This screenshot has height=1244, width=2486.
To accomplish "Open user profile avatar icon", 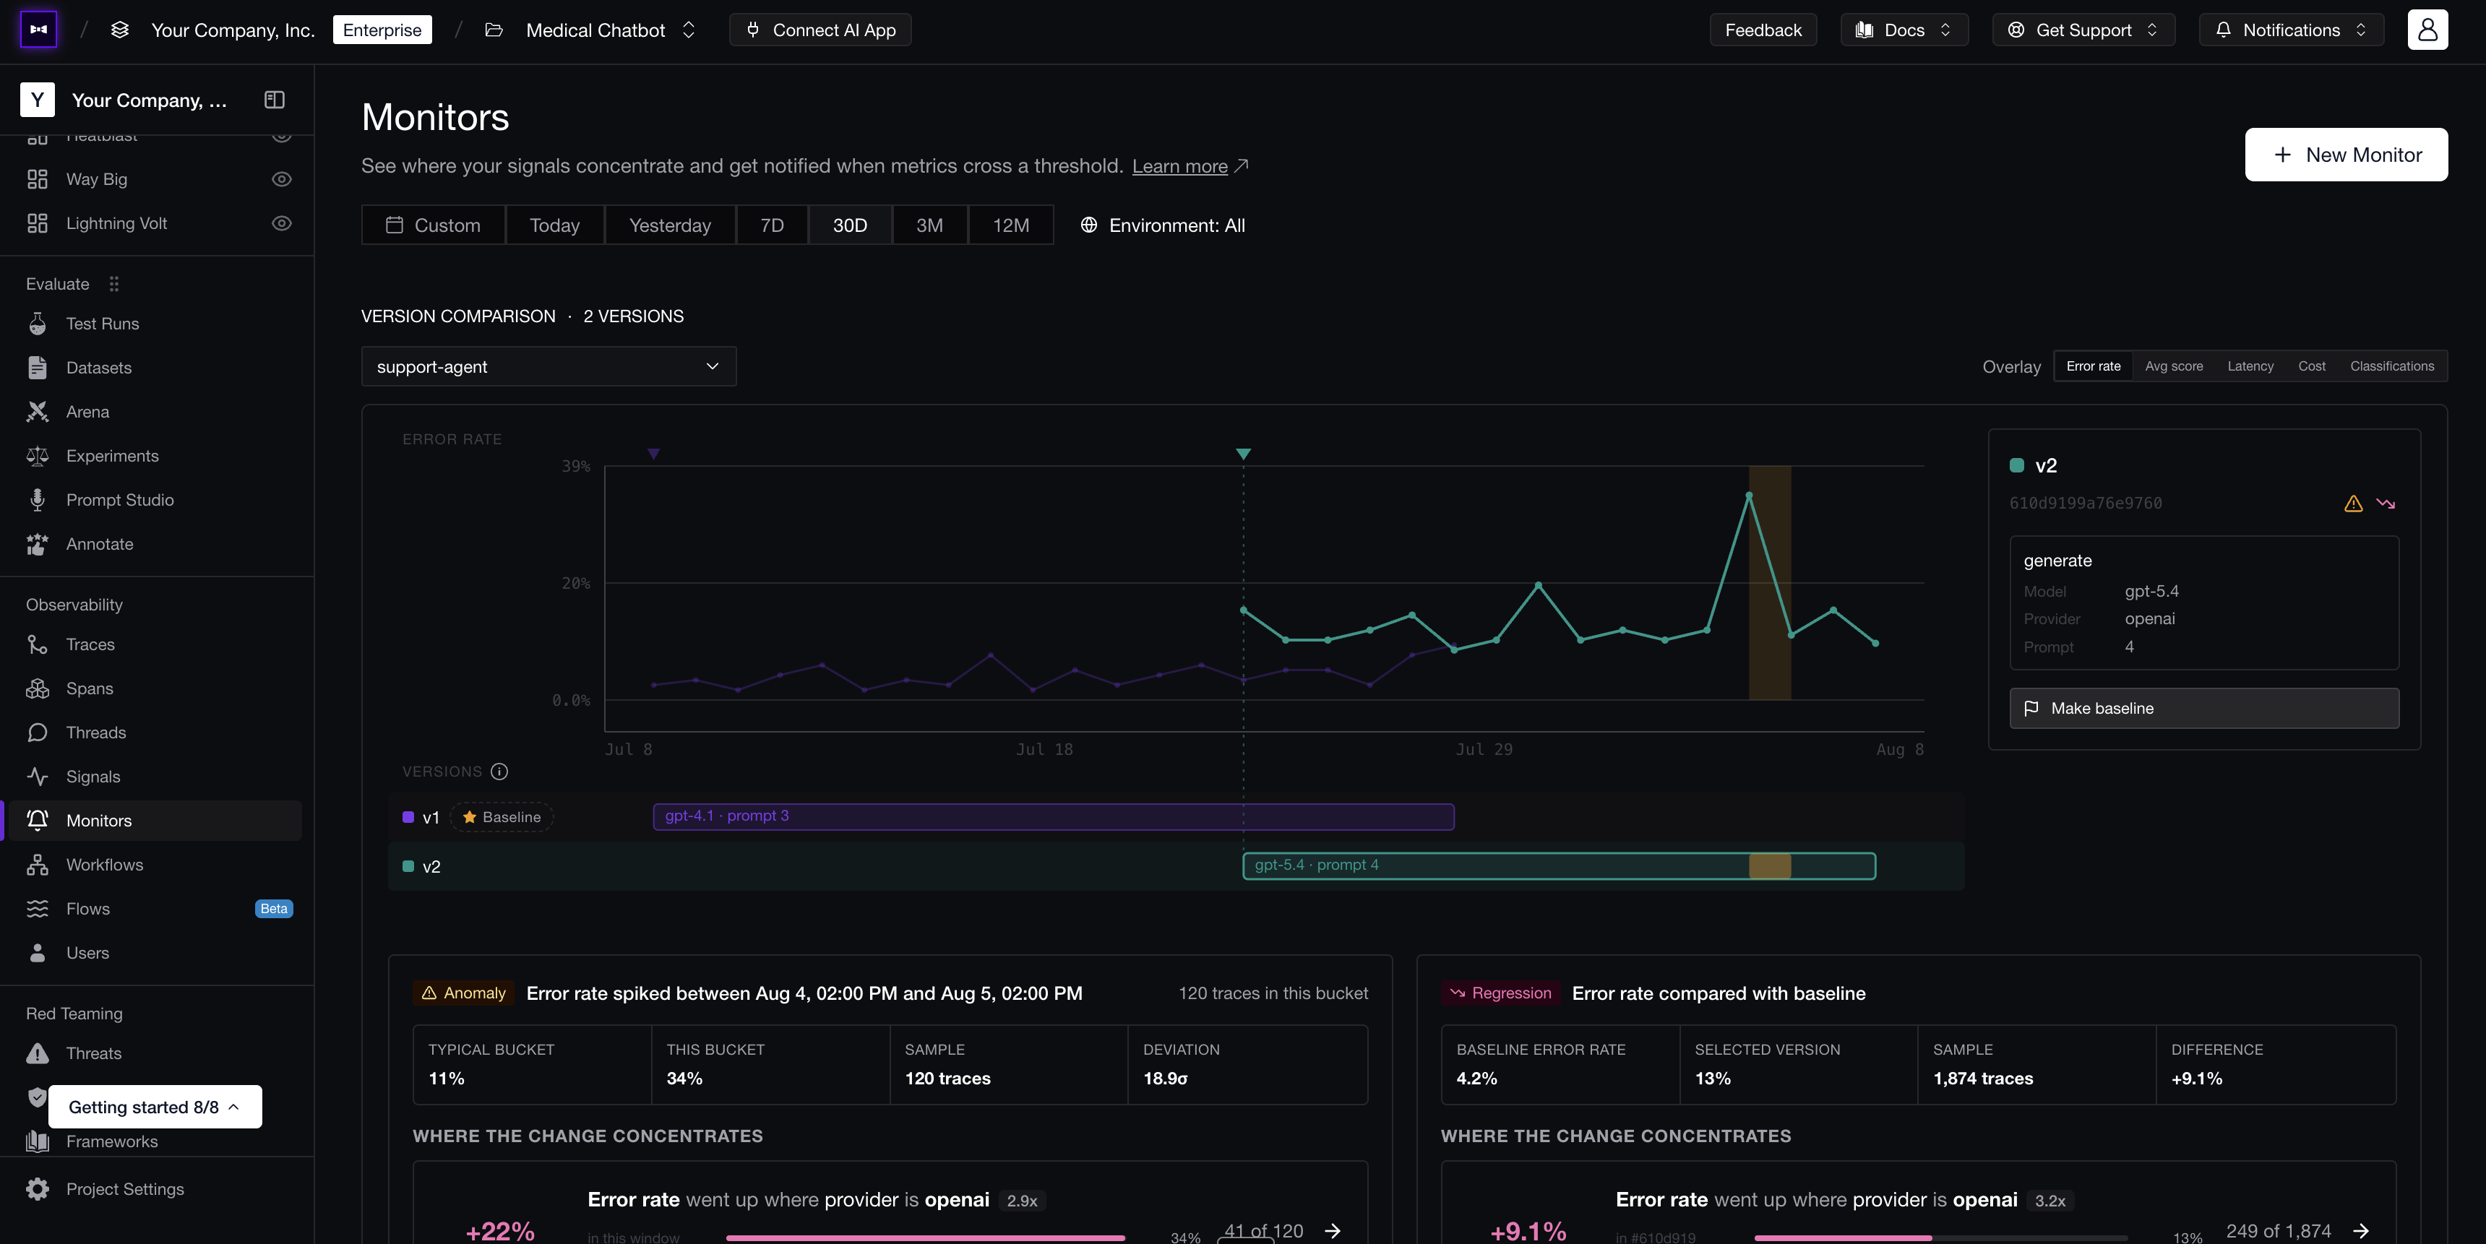I will pos(2427,29).
